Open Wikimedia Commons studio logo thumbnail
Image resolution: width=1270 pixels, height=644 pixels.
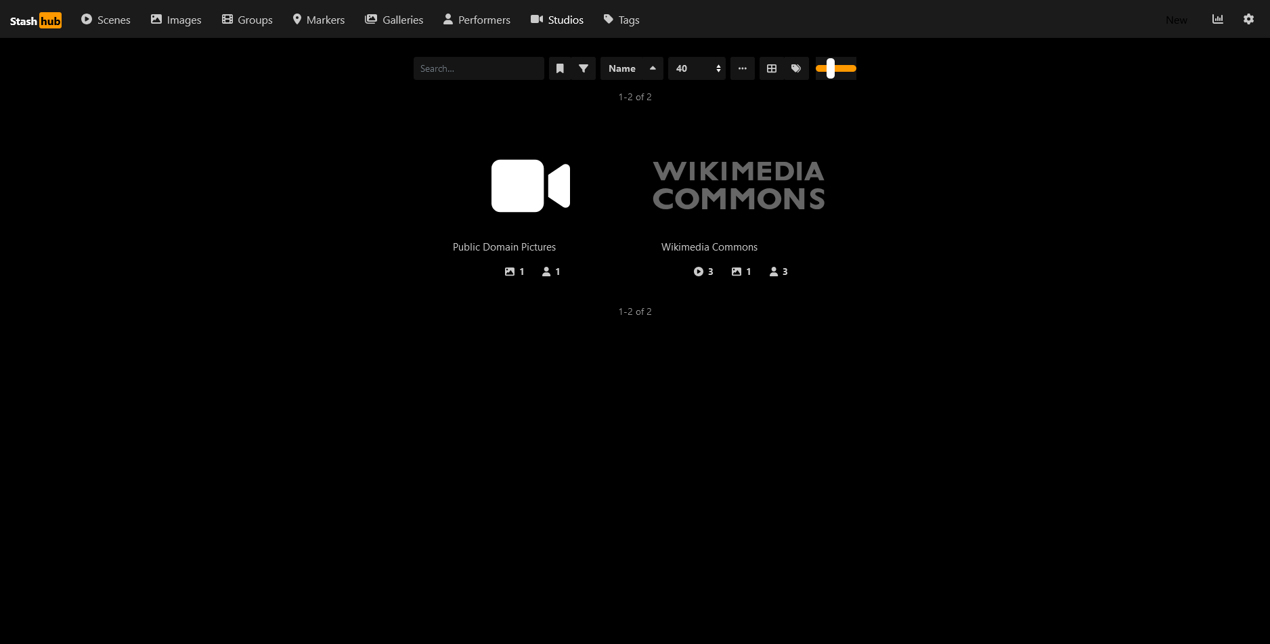(739, 186)
